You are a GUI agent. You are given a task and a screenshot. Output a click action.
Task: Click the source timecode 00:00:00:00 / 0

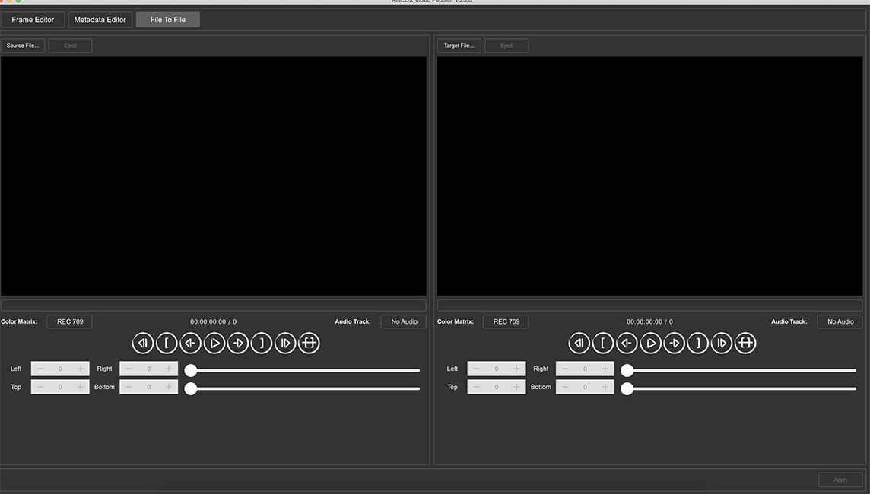click(x=213, y=321)
